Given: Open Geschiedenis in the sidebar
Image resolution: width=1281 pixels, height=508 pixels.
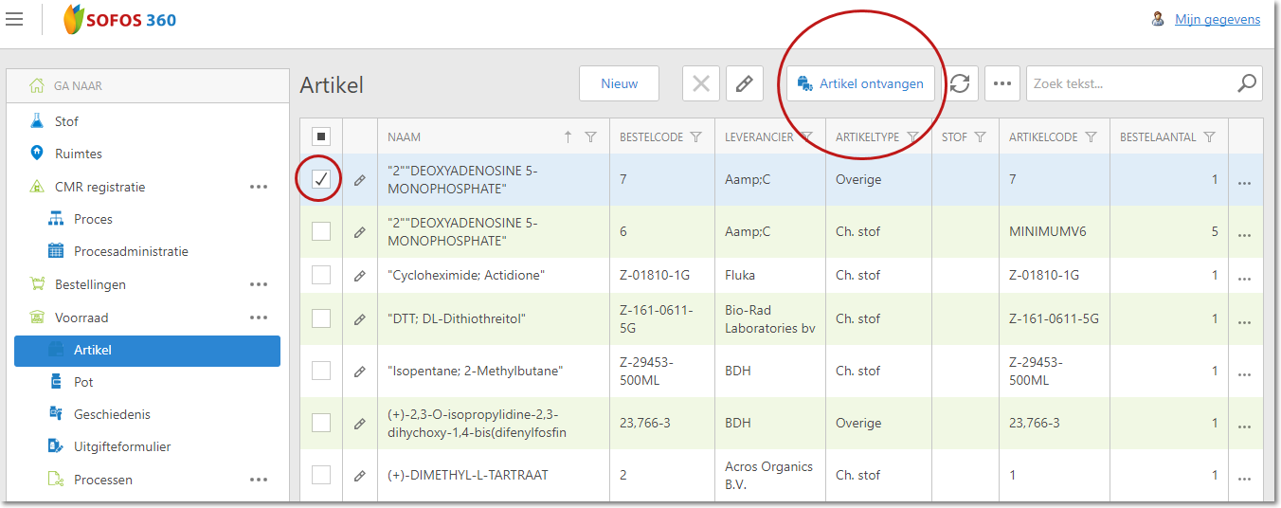Looking at the screenshot, I should point(112,414).
